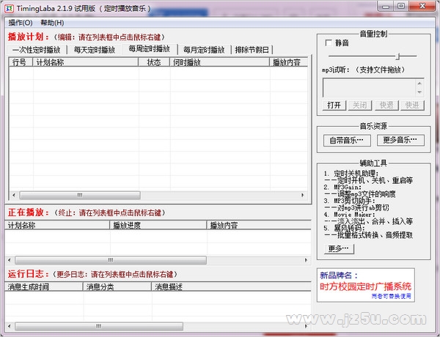The width and height of the screenshot is (440, 337).
Task: Click the 行号 column header
Action: [x=21, y=62]
